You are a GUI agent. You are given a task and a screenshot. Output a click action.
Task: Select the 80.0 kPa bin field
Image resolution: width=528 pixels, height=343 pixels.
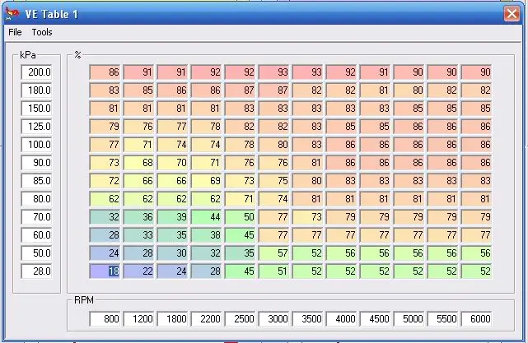click(x=37, y=199)
